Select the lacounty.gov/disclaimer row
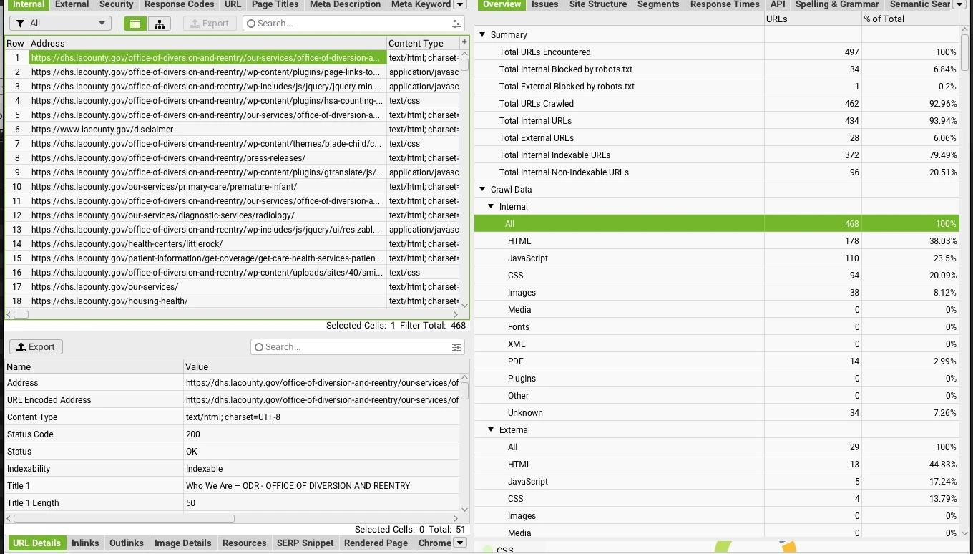The width and height of the screenshot is (973, 554). 232,130
